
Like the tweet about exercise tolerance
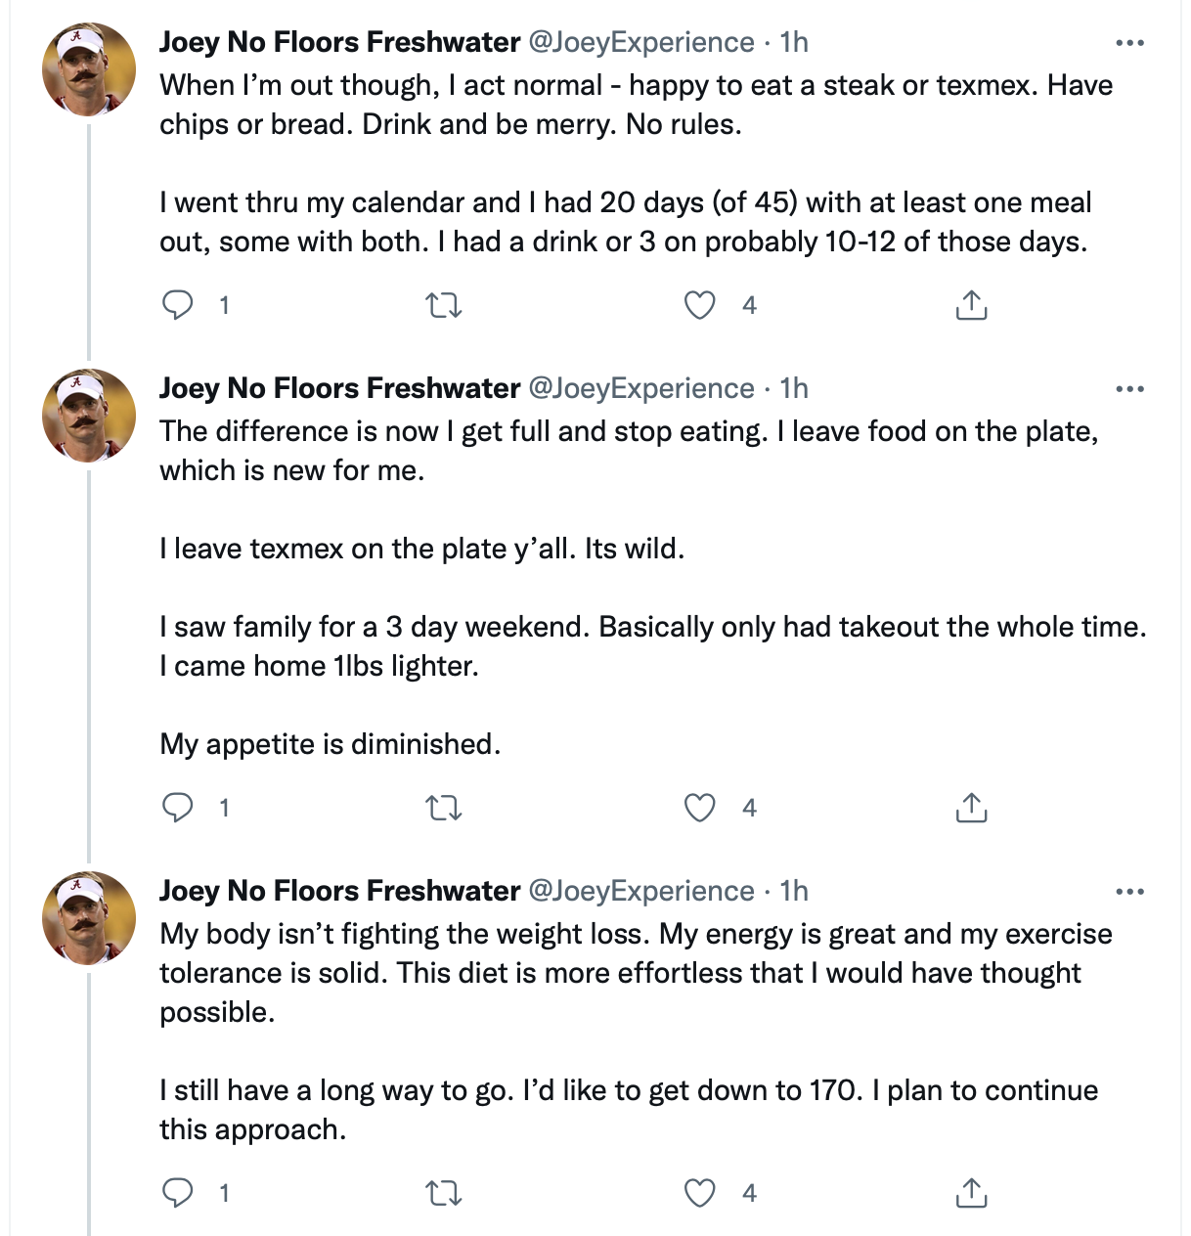pyautogui.click(x=699, y=1194)
